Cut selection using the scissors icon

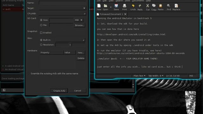pos(147,7)
